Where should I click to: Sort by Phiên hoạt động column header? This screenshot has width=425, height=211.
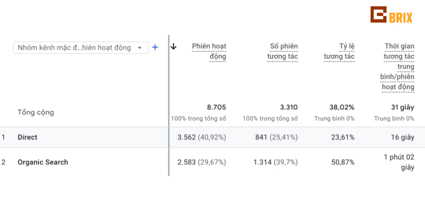tap(209, 51)
